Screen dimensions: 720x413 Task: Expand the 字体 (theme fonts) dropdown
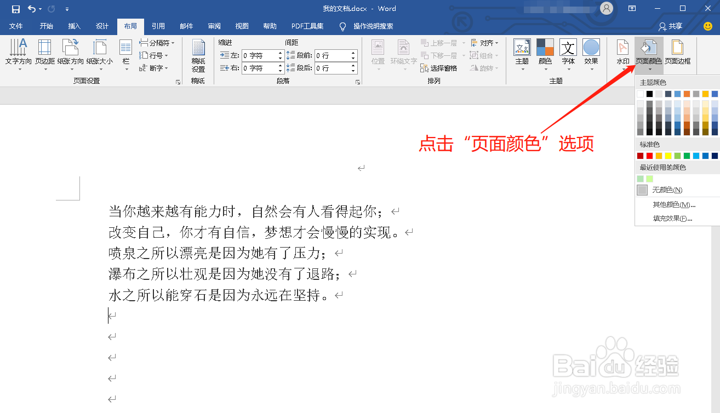pyautogui.click(x=568, y=52)
